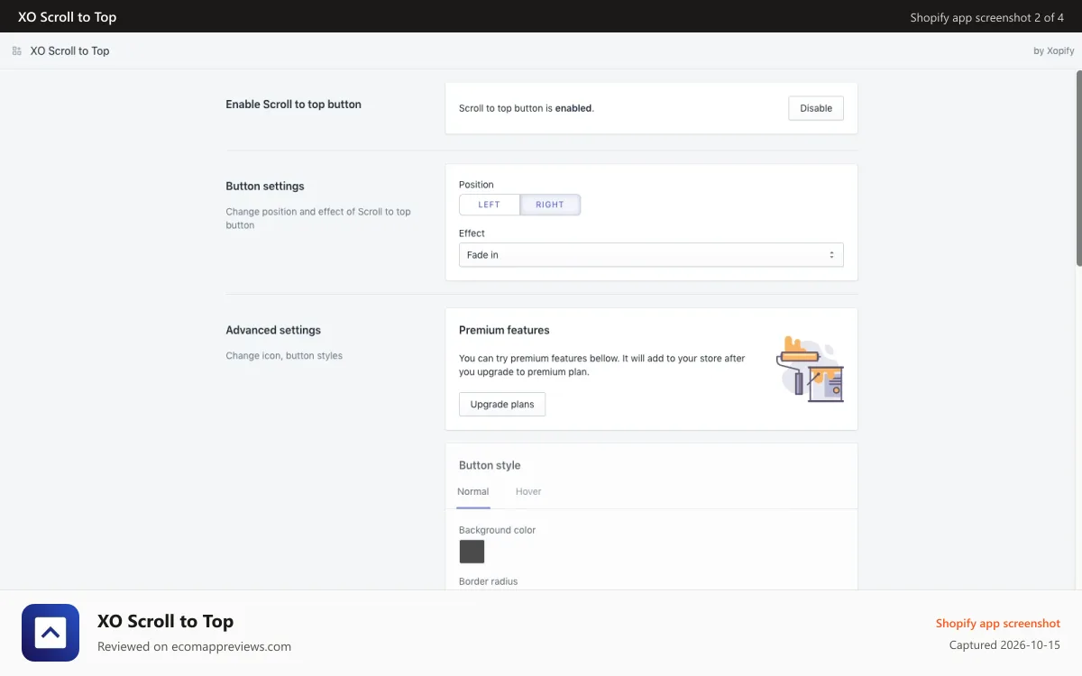Set button position to LEFT
The width and height of the screenshot is (1082, 676).
[490, 205]
